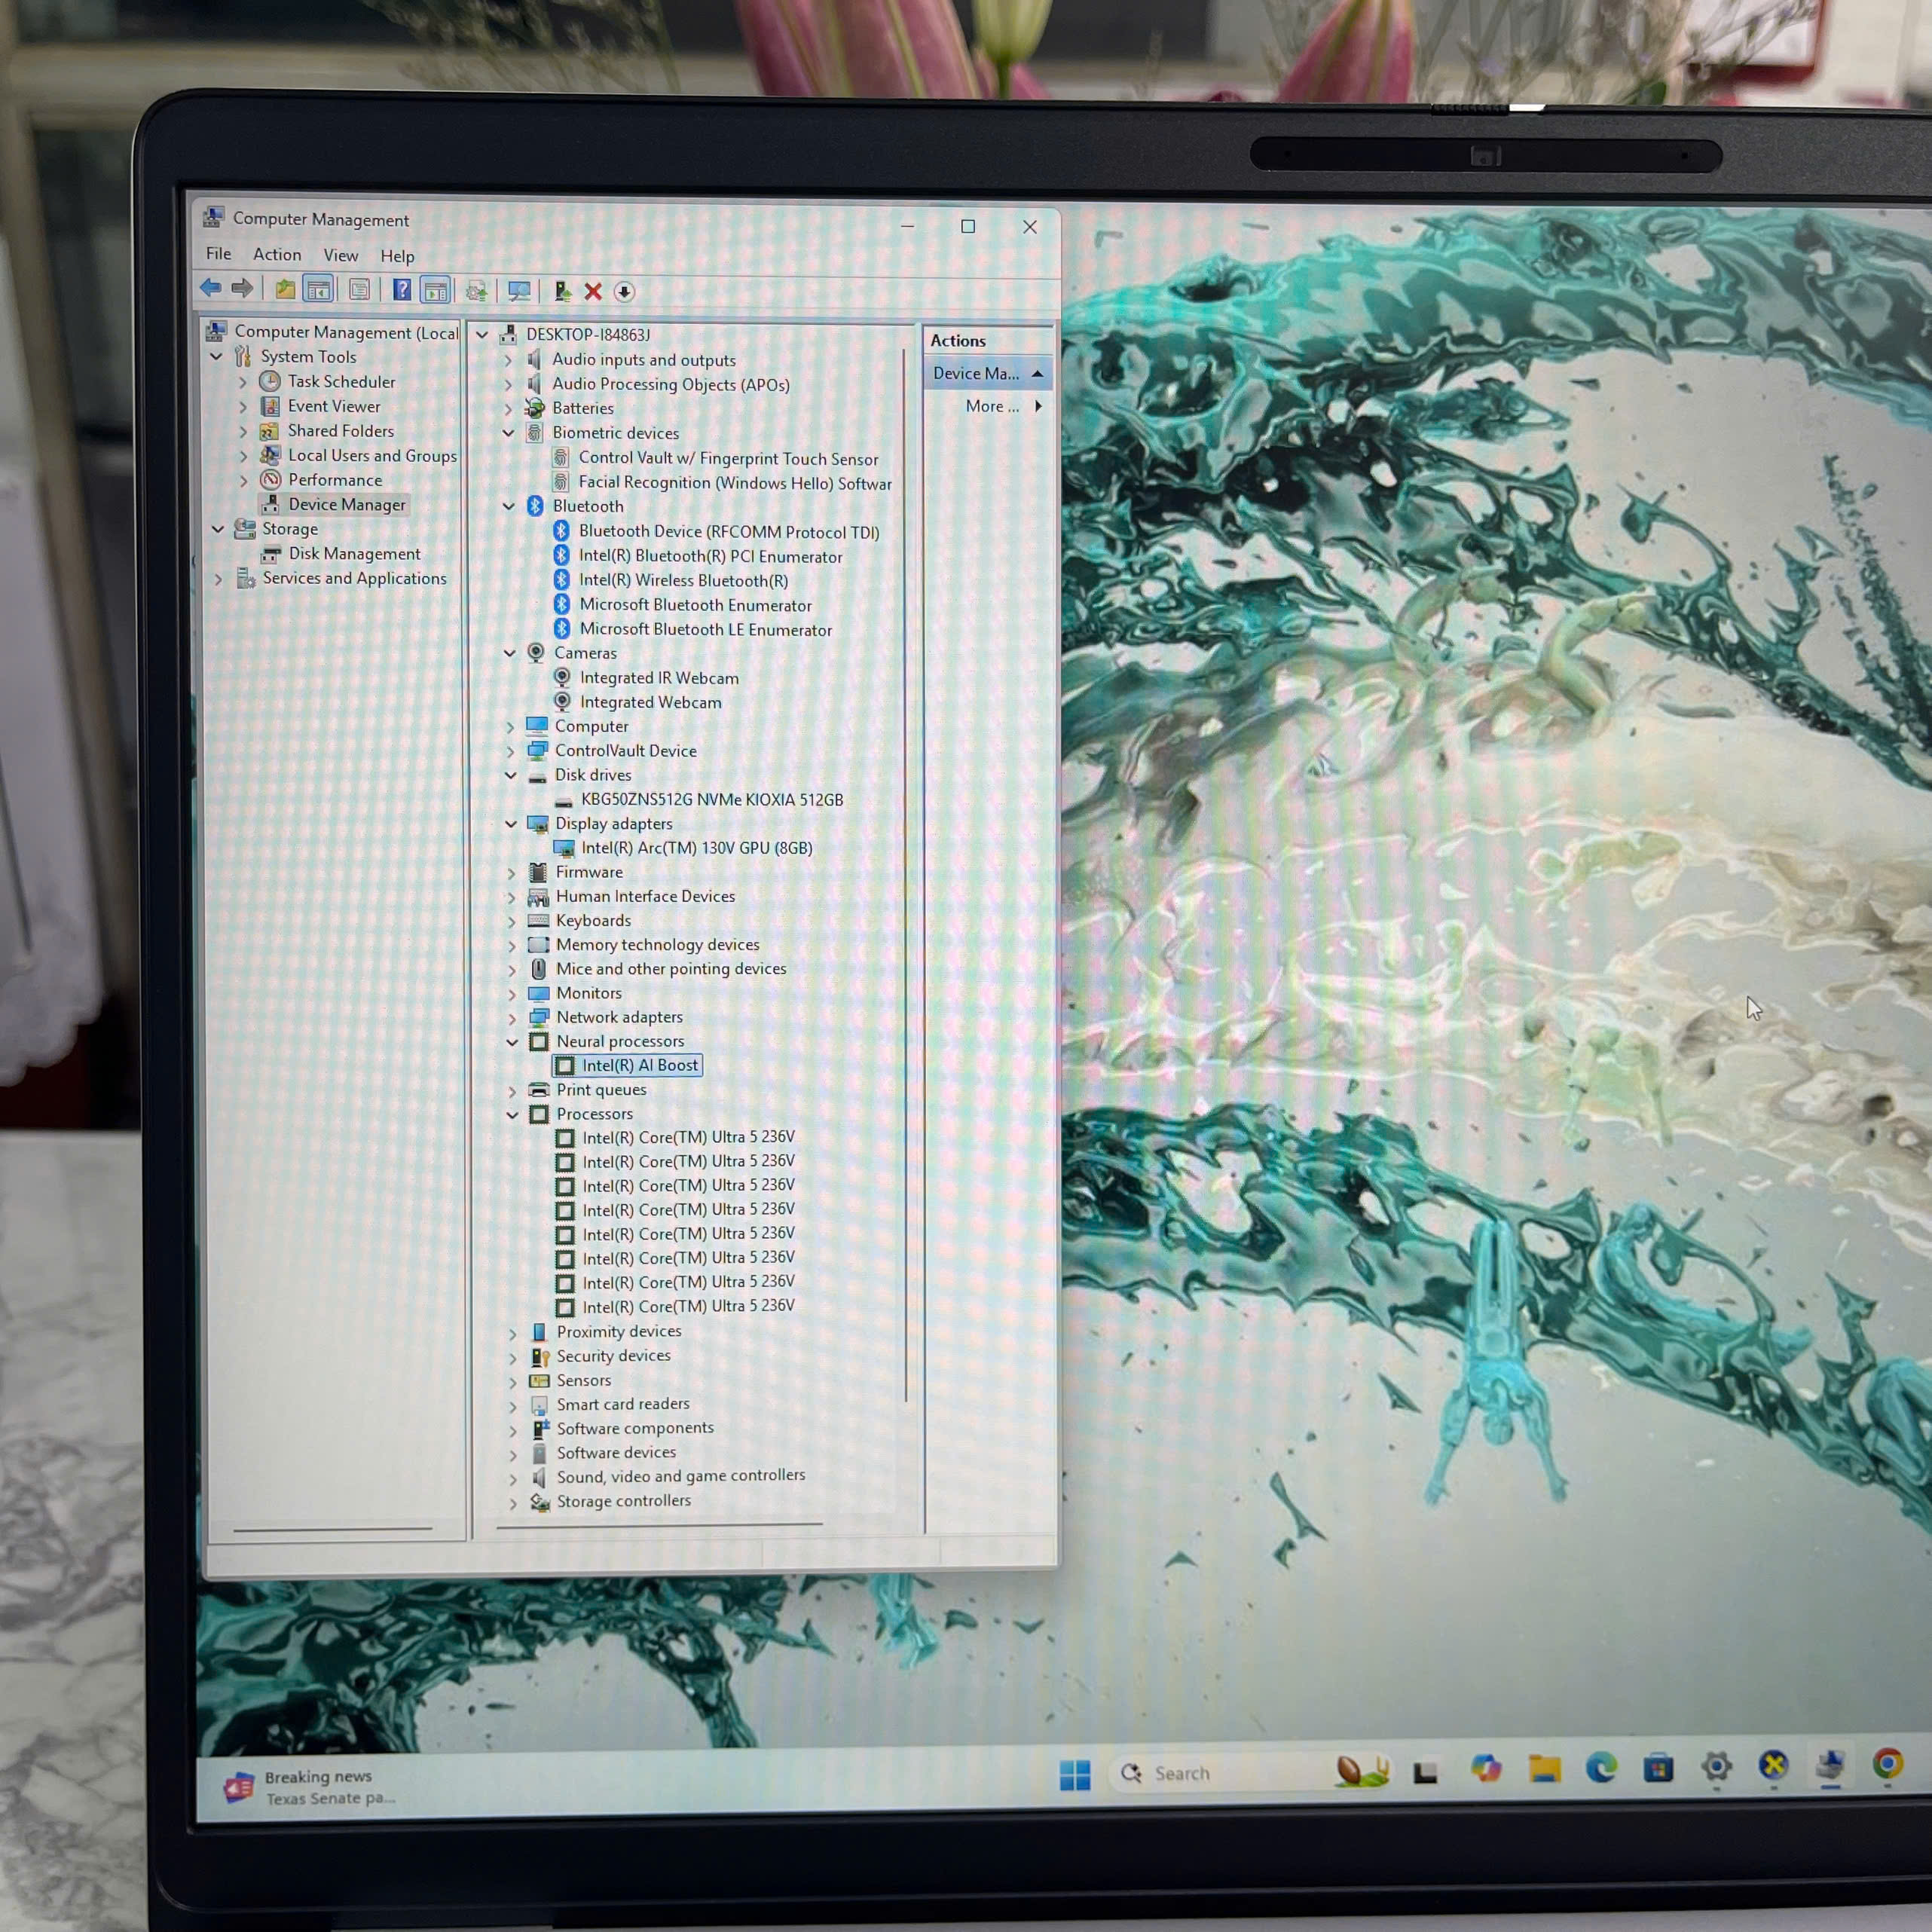Select Shared Folders in the console tree
The image size is (1932, 1932).
pyautogui.click(x=341, y=431)
